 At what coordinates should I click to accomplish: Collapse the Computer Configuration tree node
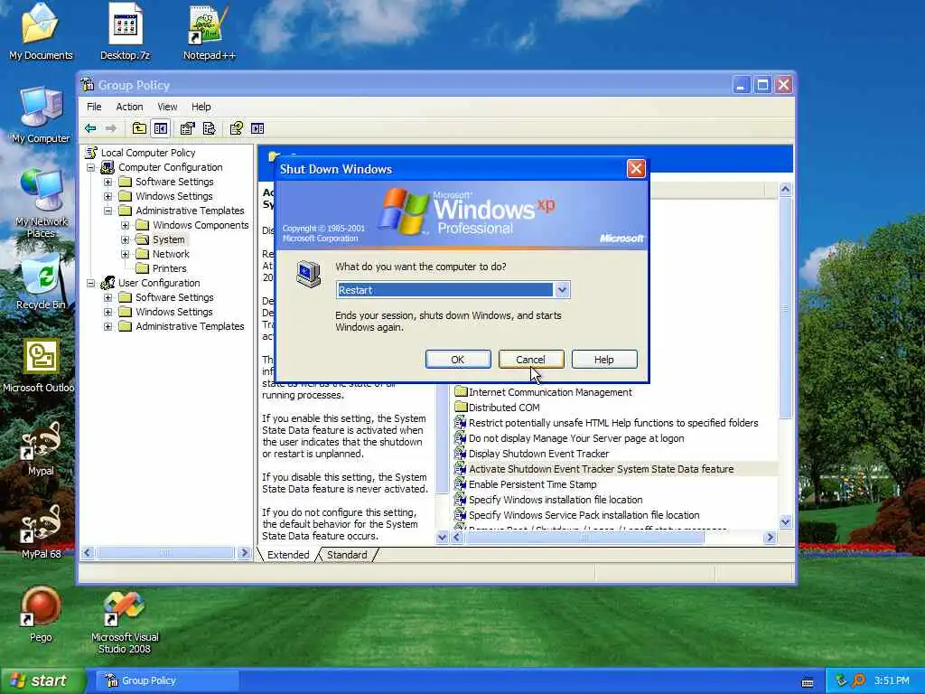pyautogui.click(x=91, y=167)
